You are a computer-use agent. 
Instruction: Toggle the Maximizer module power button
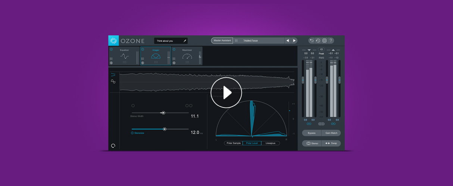coord(174,49)
